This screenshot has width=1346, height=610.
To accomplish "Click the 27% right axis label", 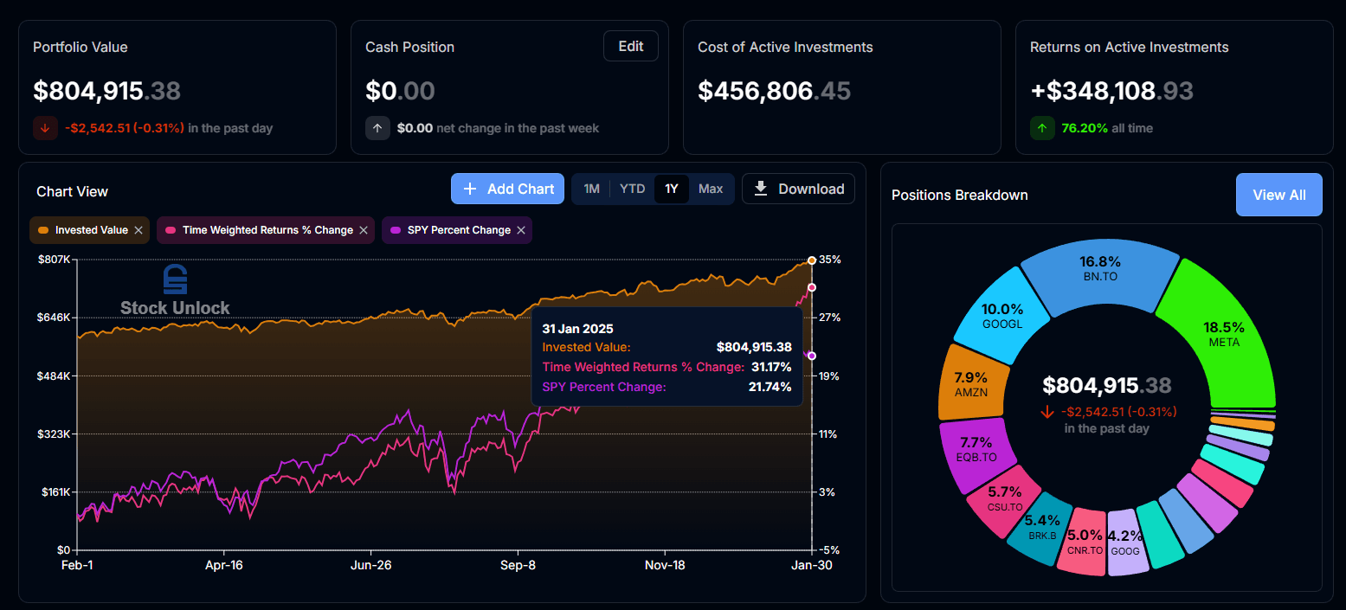I will 829,318.
